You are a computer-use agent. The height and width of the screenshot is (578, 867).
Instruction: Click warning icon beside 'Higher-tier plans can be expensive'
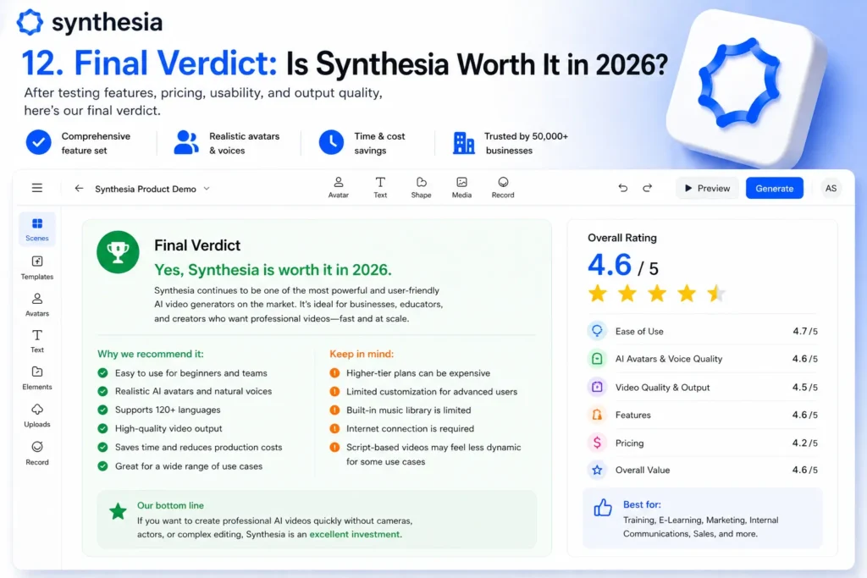pyautogui.click(x=334, y=373)
